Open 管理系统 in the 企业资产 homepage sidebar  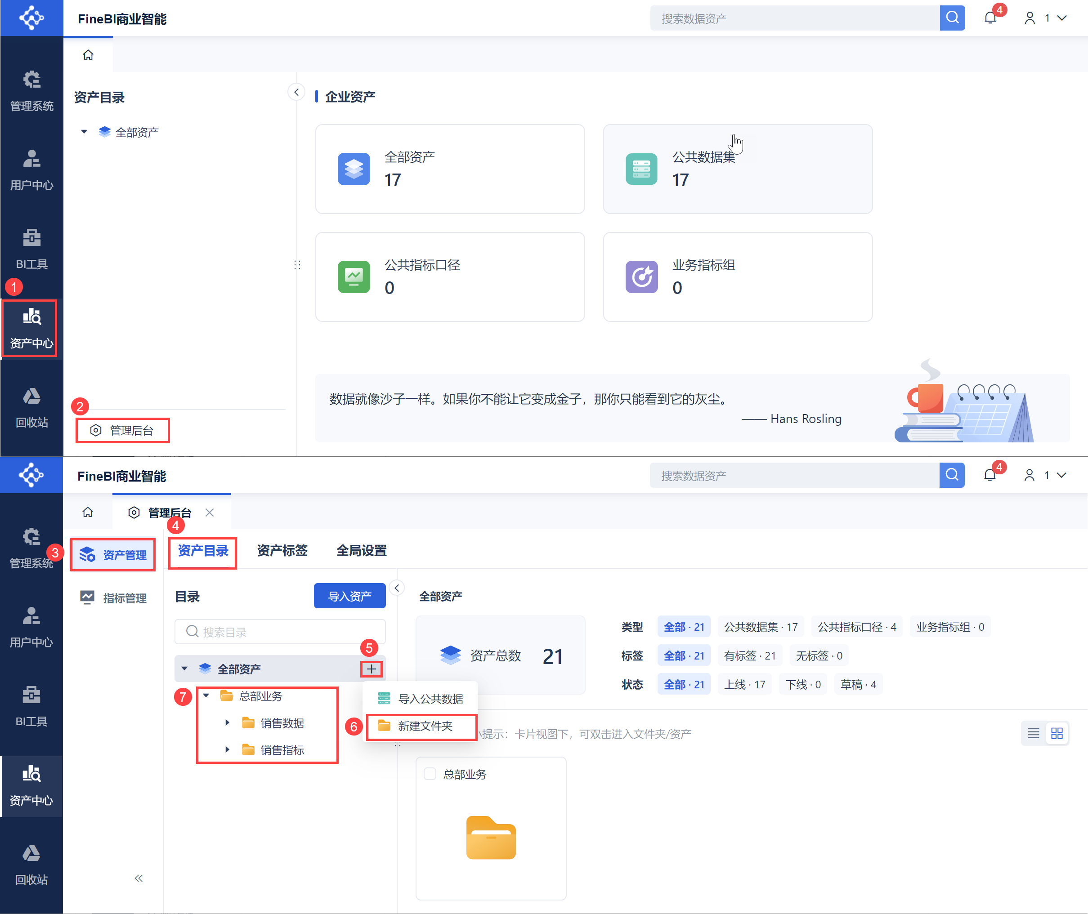tap(31, 91)
